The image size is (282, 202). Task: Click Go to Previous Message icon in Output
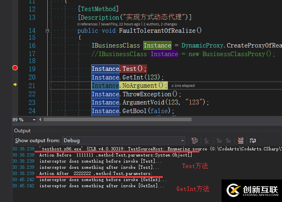click(x=219, y=141)
